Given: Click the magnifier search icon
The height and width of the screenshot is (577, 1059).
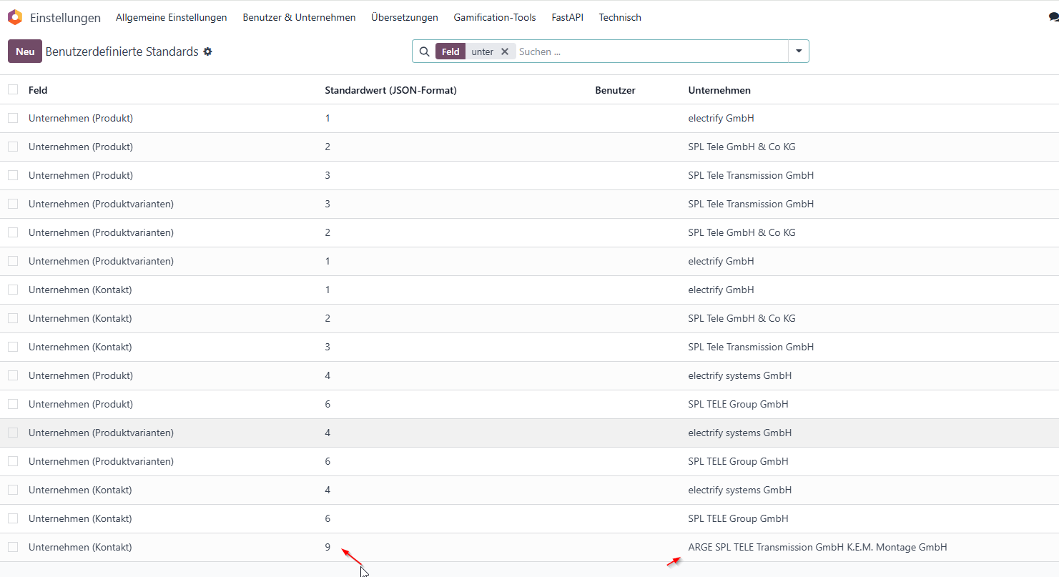Looking at the screenshot, I should point(424,51).
